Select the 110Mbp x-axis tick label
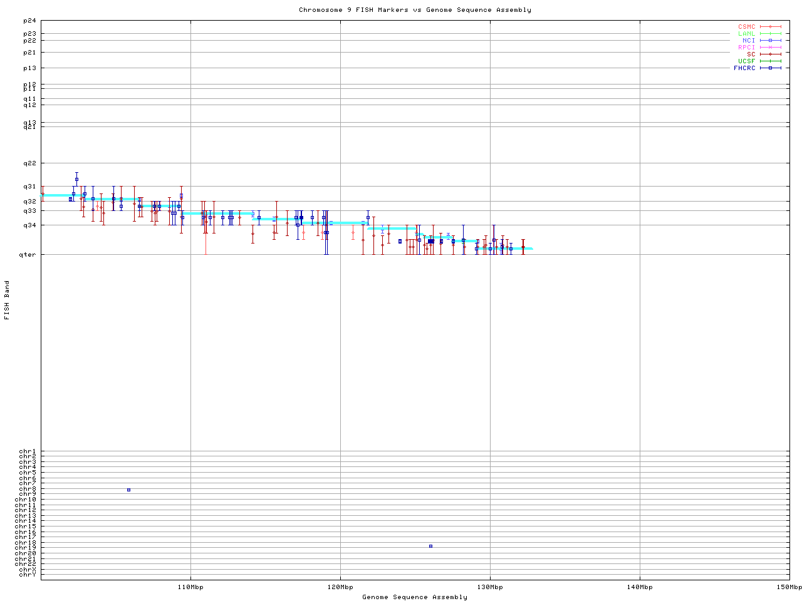The image size is (802, 601). (190, 587)
